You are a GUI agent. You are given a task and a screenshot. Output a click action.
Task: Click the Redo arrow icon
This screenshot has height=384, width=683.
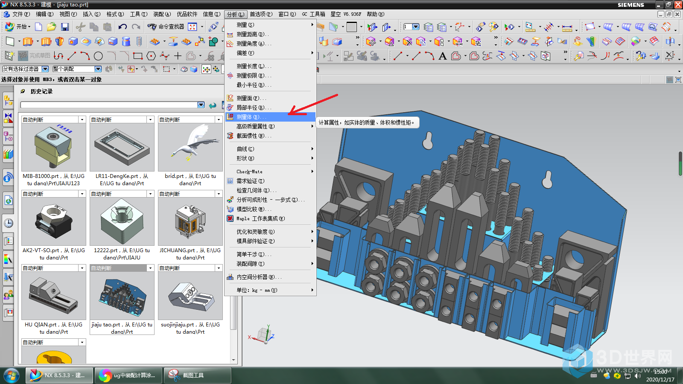136,27
